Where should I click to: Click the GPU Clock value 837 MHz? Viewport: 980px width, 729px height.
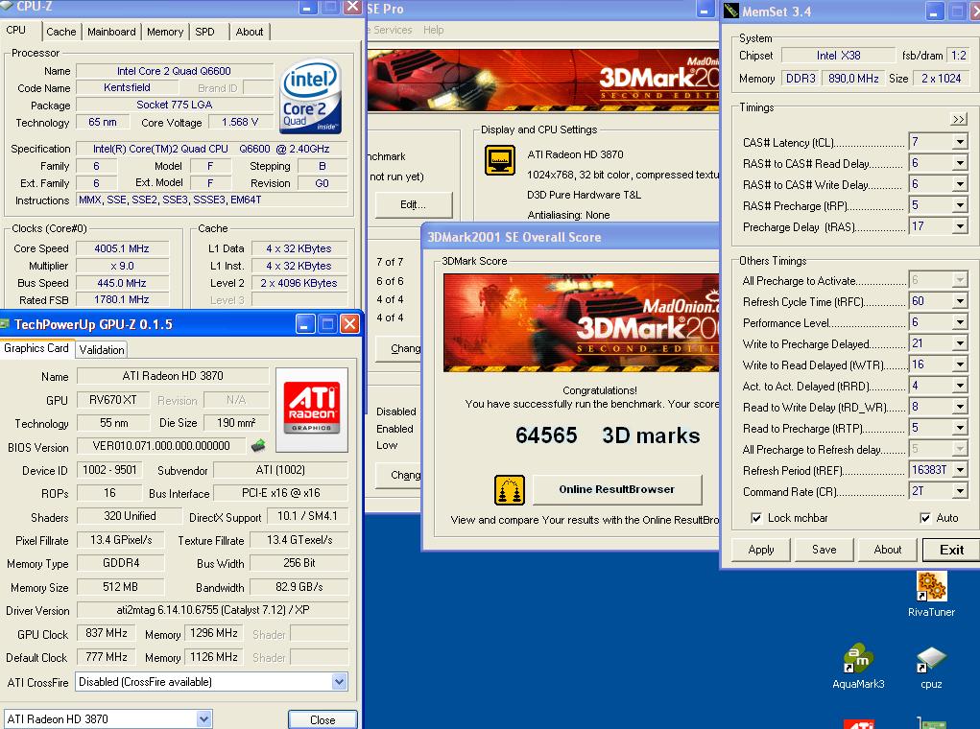click(107, 633)
